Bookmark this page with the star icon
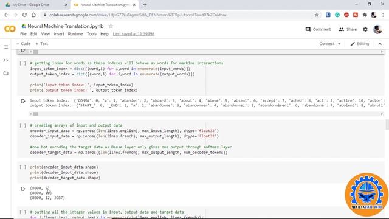 pyautogui.click(x=317, y=15)
